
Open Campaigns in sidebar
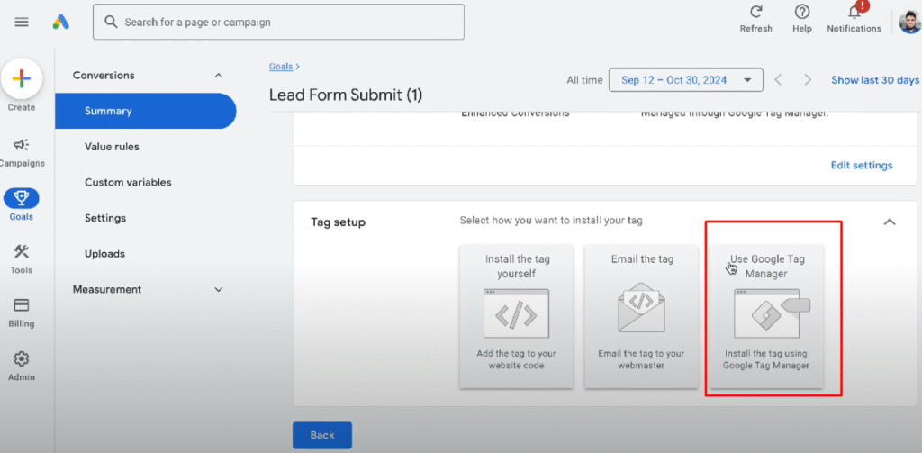pos(22,152)
